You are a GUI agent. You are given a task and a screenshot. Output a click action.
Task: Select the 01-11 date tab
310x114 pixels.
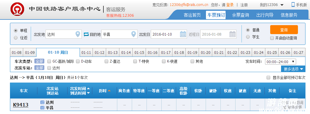click(86, 53)
